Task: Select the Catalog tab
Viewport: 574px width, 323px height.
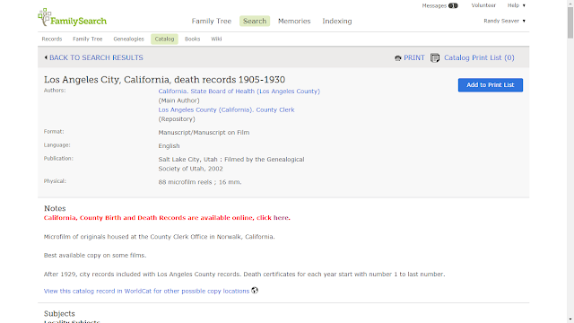Action: click(x=164, y=39)
